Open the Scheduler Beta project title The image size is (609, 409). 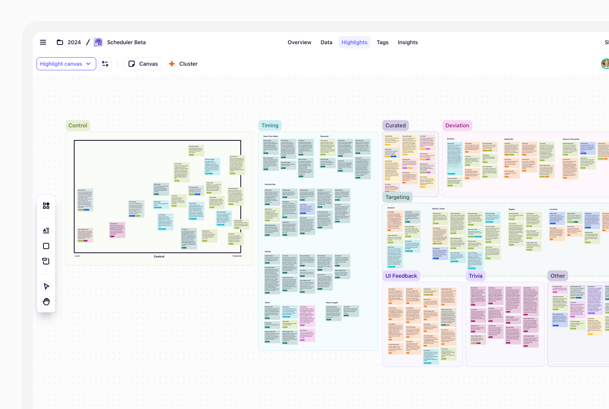[x=126, y=42]
